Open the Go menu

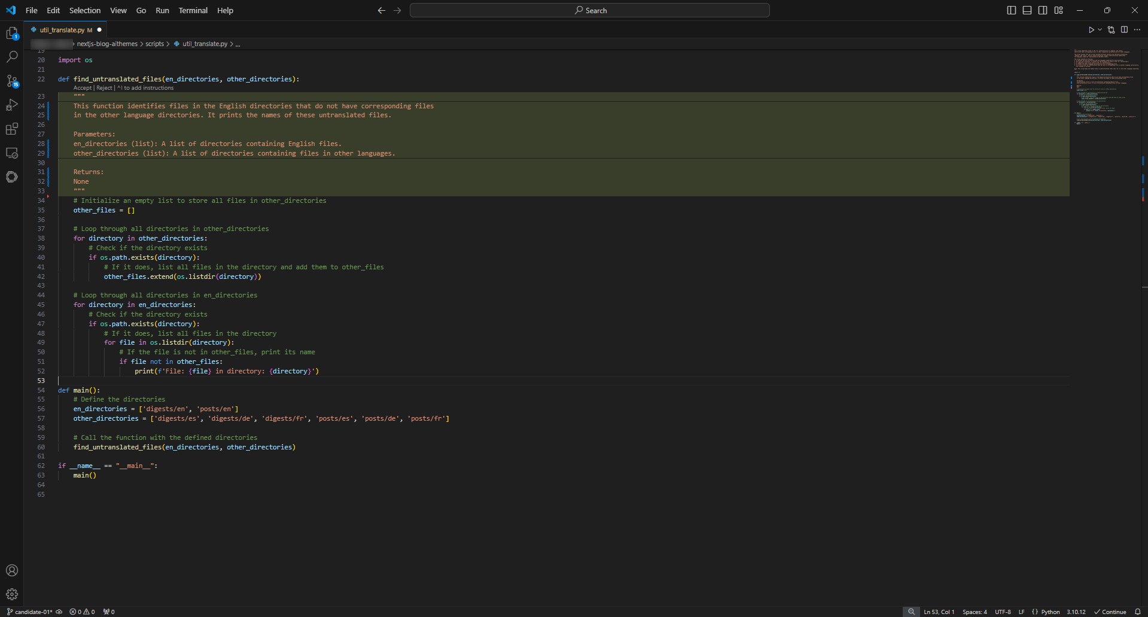(141, 10)
